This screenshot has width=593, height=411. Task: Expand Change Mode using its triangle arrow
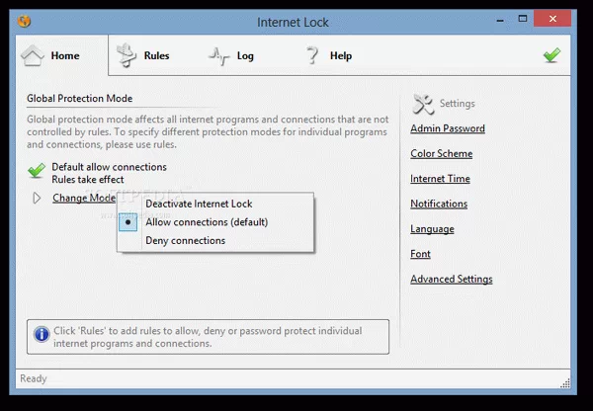37,198
